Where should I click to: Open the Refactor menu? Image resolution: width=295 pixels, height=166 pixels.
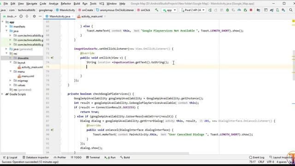point(66,4)
